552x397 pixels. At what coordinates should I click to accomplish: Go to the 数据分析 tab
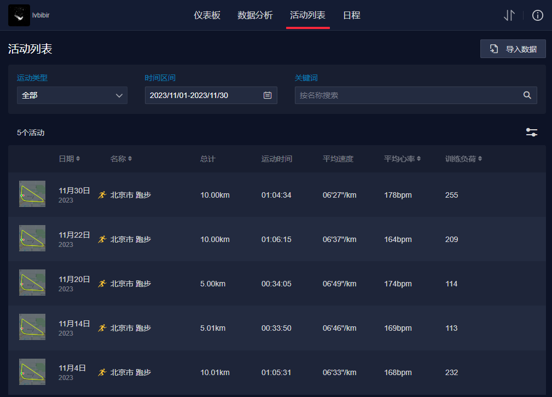[255, 15]
